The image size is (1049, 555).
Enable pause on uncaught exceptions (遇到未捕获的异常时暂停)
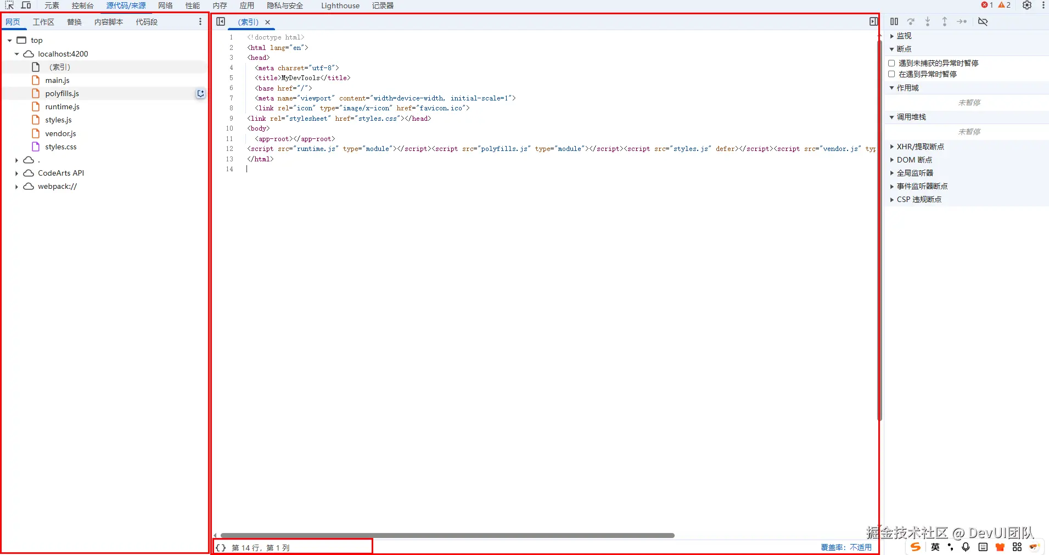[x=892, y=63]
